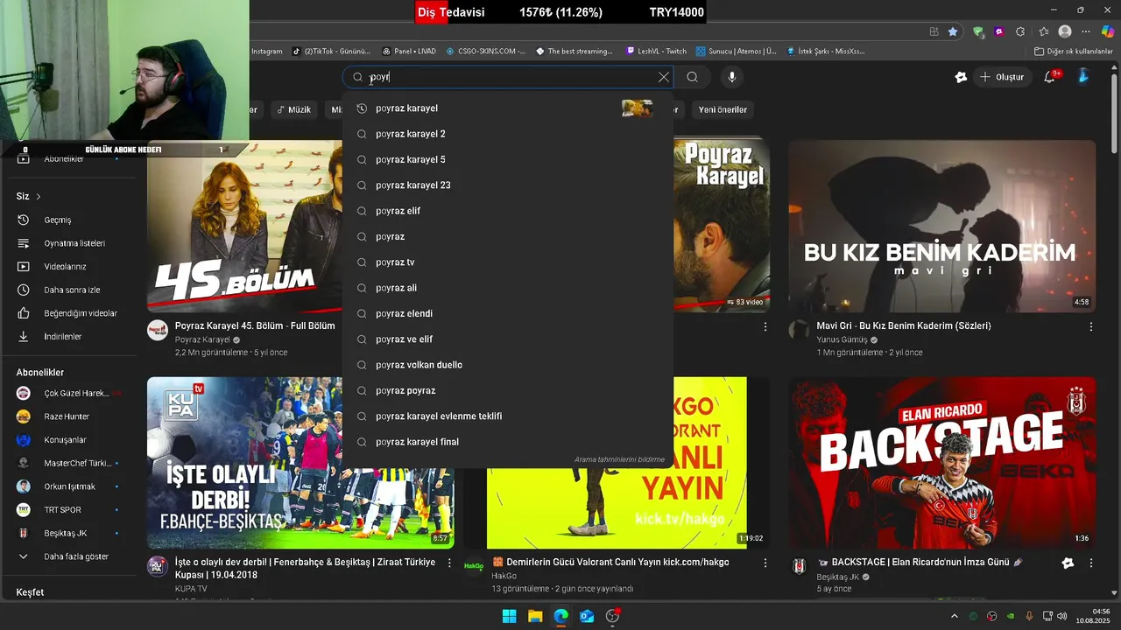Open the Raze Hunter subscription channel
Image resolution: width=1121 pixels, height=630 pixels.
70,416
